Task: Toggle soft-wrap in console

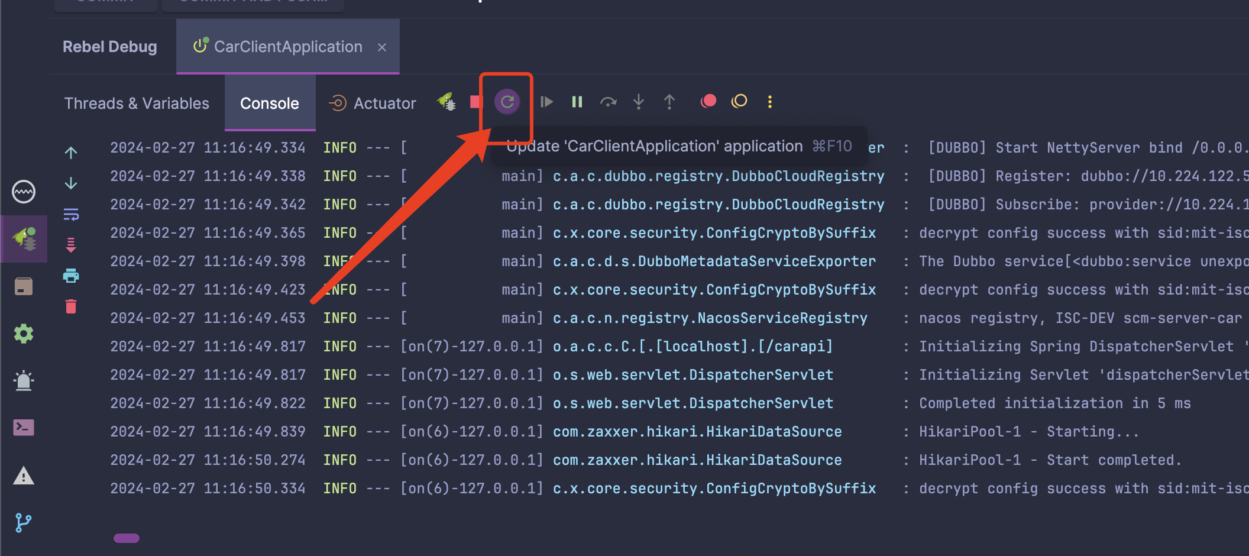Action: [x=71, y=214]
